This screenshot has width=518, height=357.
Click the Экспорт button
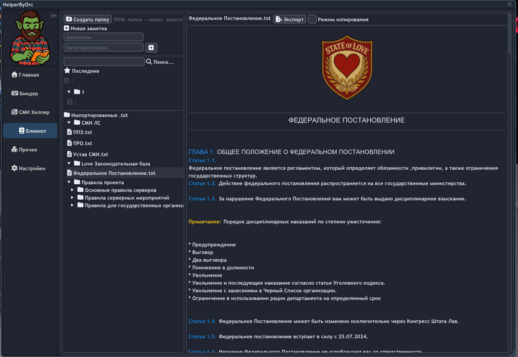point(289,20)
